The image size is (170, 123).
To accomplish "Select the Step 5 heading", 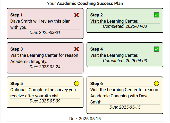I will pos(16,83).
